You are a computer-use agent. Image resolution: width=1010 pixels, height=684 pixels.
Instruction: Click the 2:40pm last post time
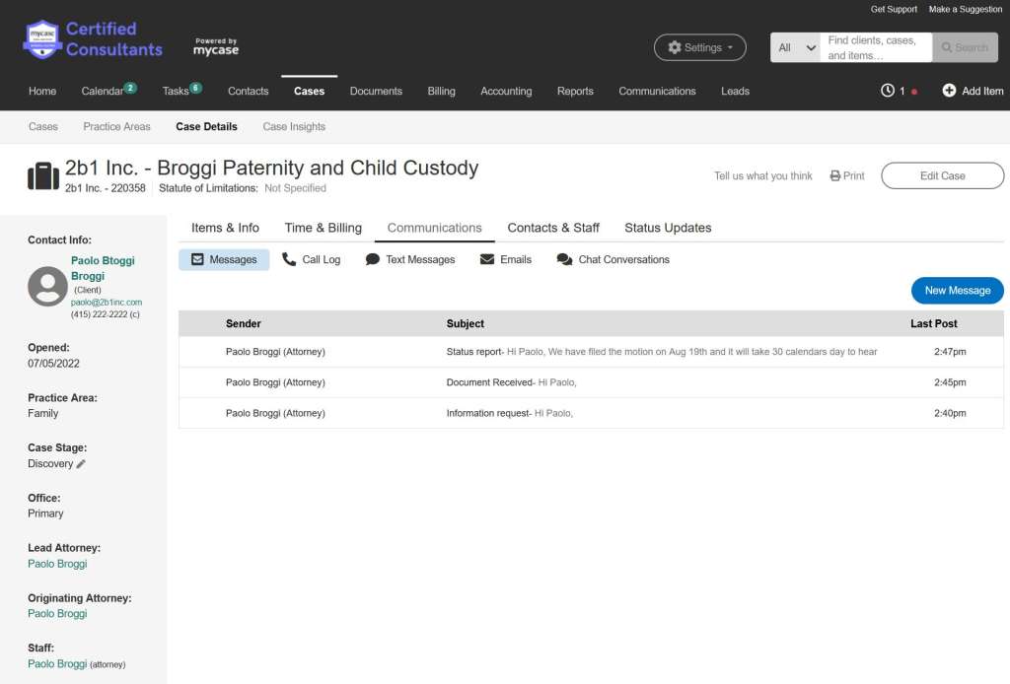950,413
